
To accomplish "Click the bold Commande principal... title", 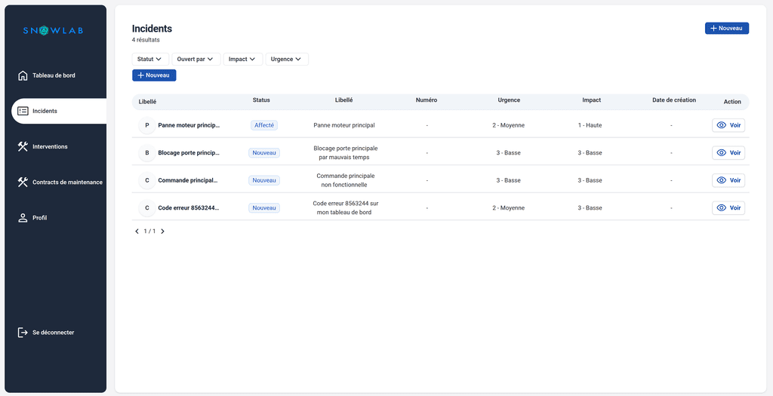I will coord(188,181).
